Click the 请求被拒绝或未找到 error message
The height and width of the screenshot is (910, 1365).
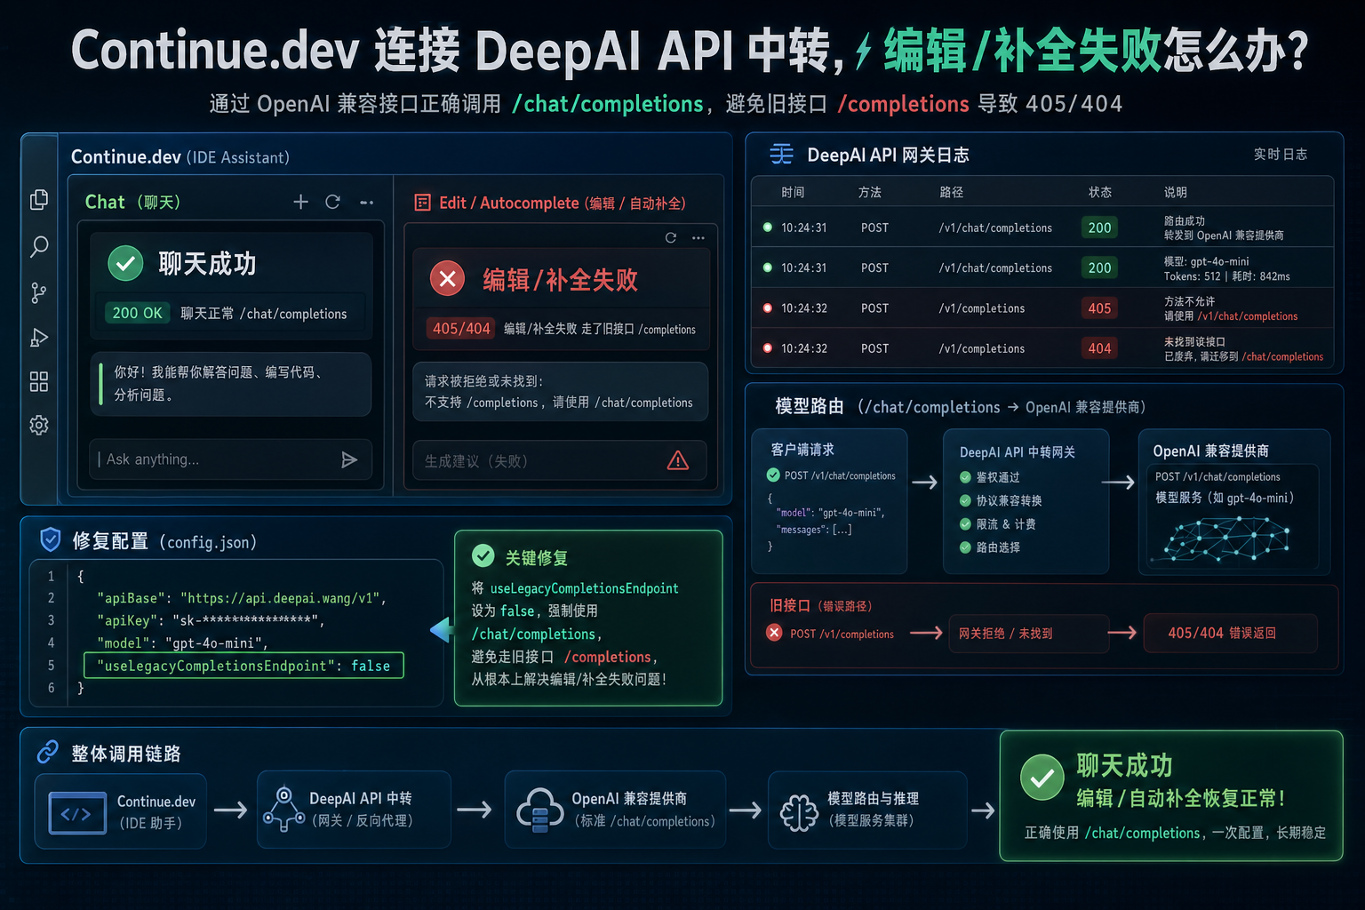pos(560,391)
